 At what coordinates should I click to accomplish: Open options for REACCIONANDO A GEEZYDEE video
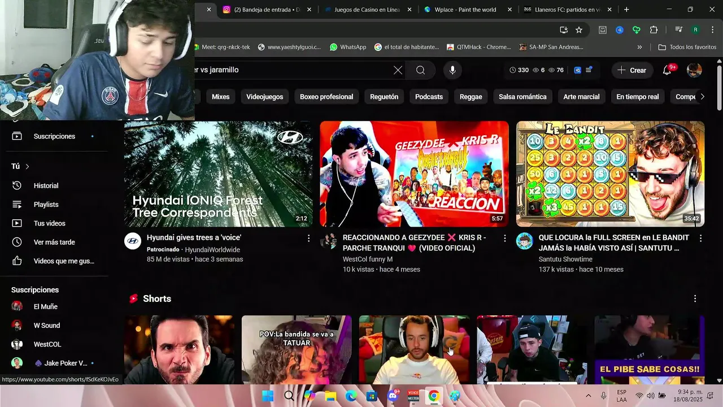pos(504,239)
